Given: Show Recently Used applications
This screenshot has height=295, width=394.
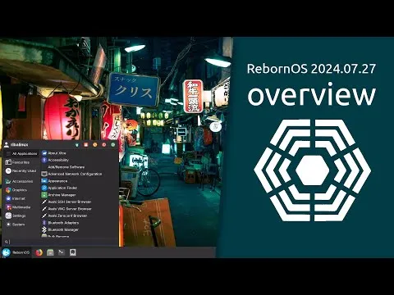Looking at the screenshot, I should [x=21, y=171].
